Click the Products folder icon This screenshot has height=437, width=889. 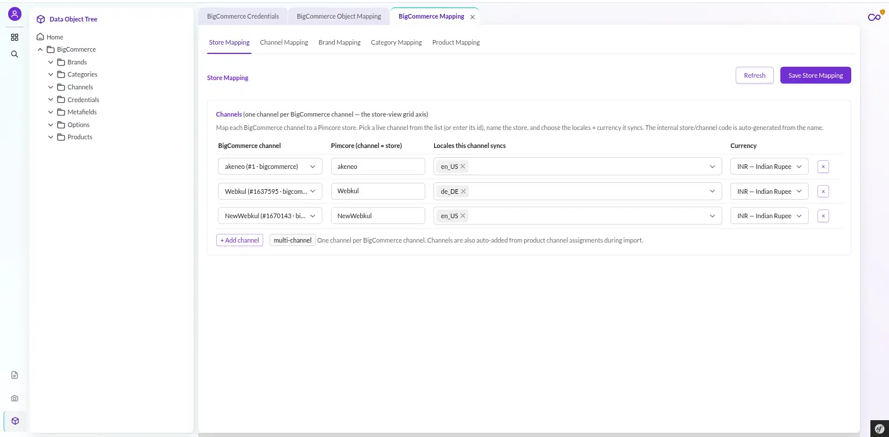coord(61,137)
